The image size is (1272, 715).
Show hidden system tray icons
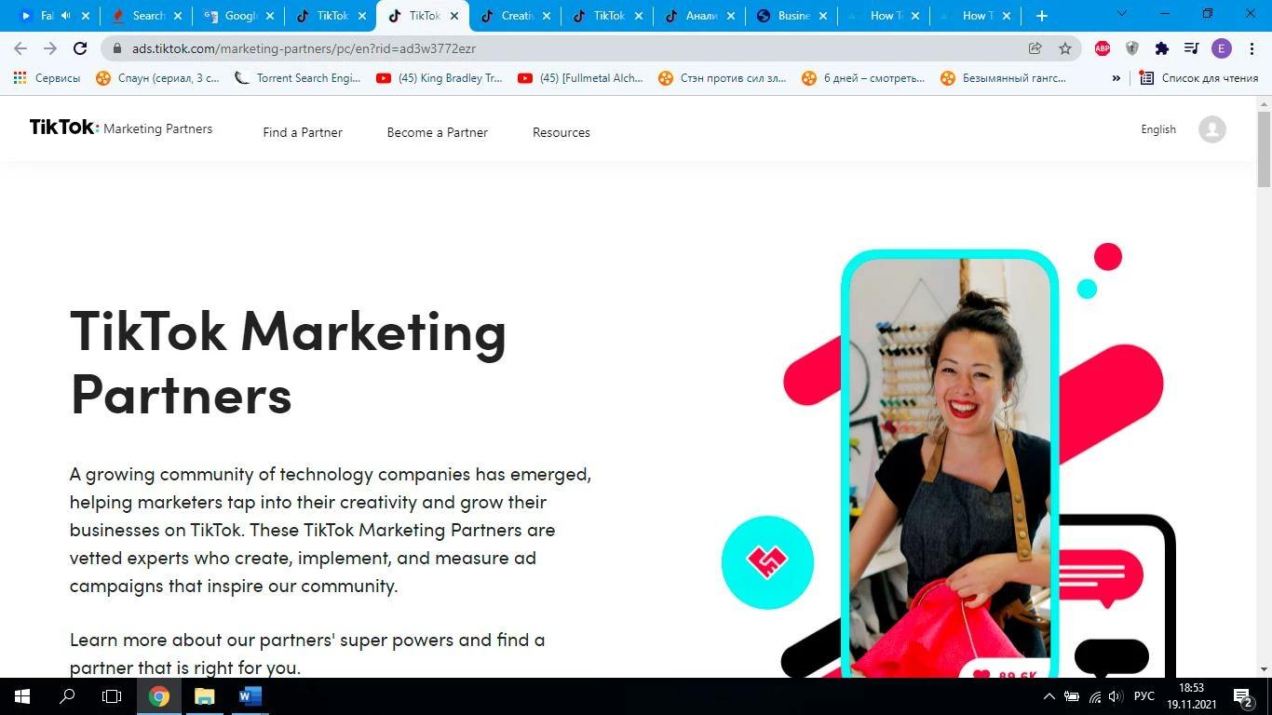point(1049,696)
